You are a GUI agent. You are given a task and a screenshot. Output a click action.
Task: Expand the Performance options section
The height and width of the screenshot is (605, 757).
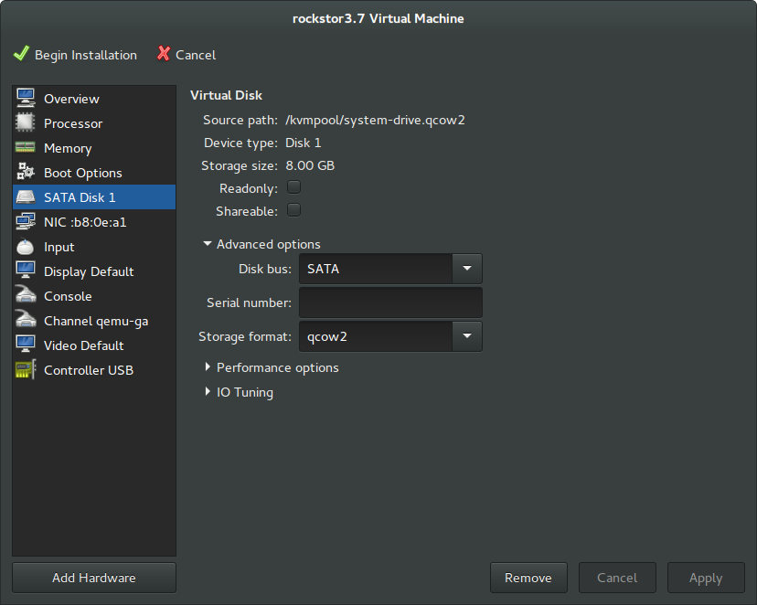point(208,367)
